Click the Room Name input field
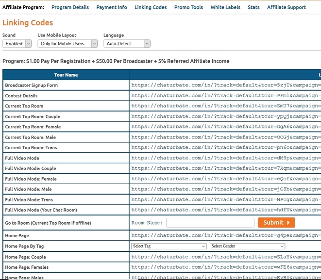The height and width of the screenshot is (280, 321). click(x=210, y=223)
